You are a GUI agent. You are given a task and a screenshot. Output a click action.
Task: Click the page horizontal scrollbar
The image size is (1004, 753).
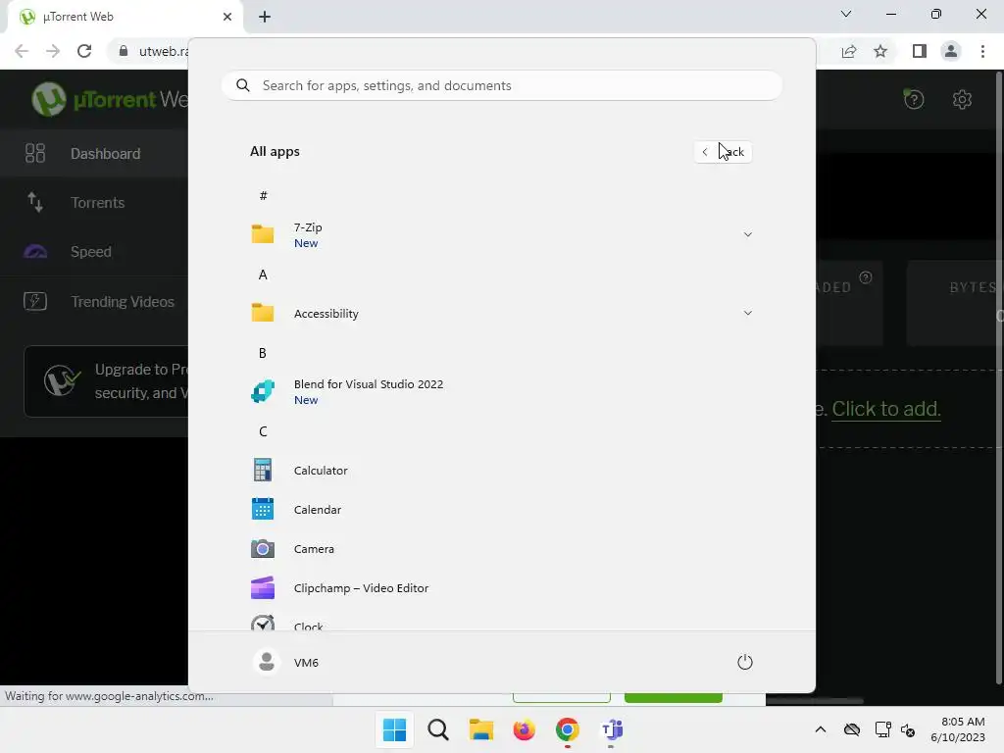[x=815, y=700]
